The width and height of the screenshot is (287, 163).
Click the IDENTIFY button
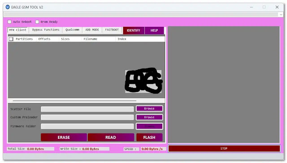point(134,30)
